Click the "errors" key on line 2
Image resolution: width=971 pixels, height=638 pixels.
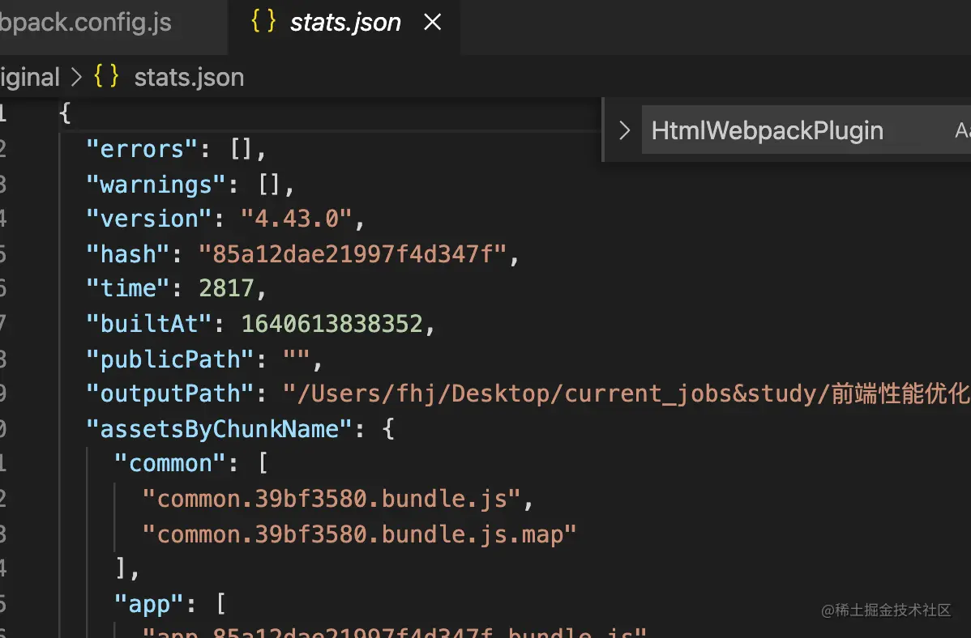pos(142,149)
